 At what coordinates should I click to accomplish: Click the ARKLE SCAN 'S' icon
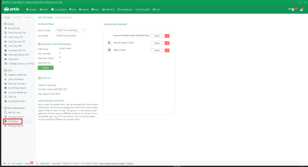pos(109,50)
